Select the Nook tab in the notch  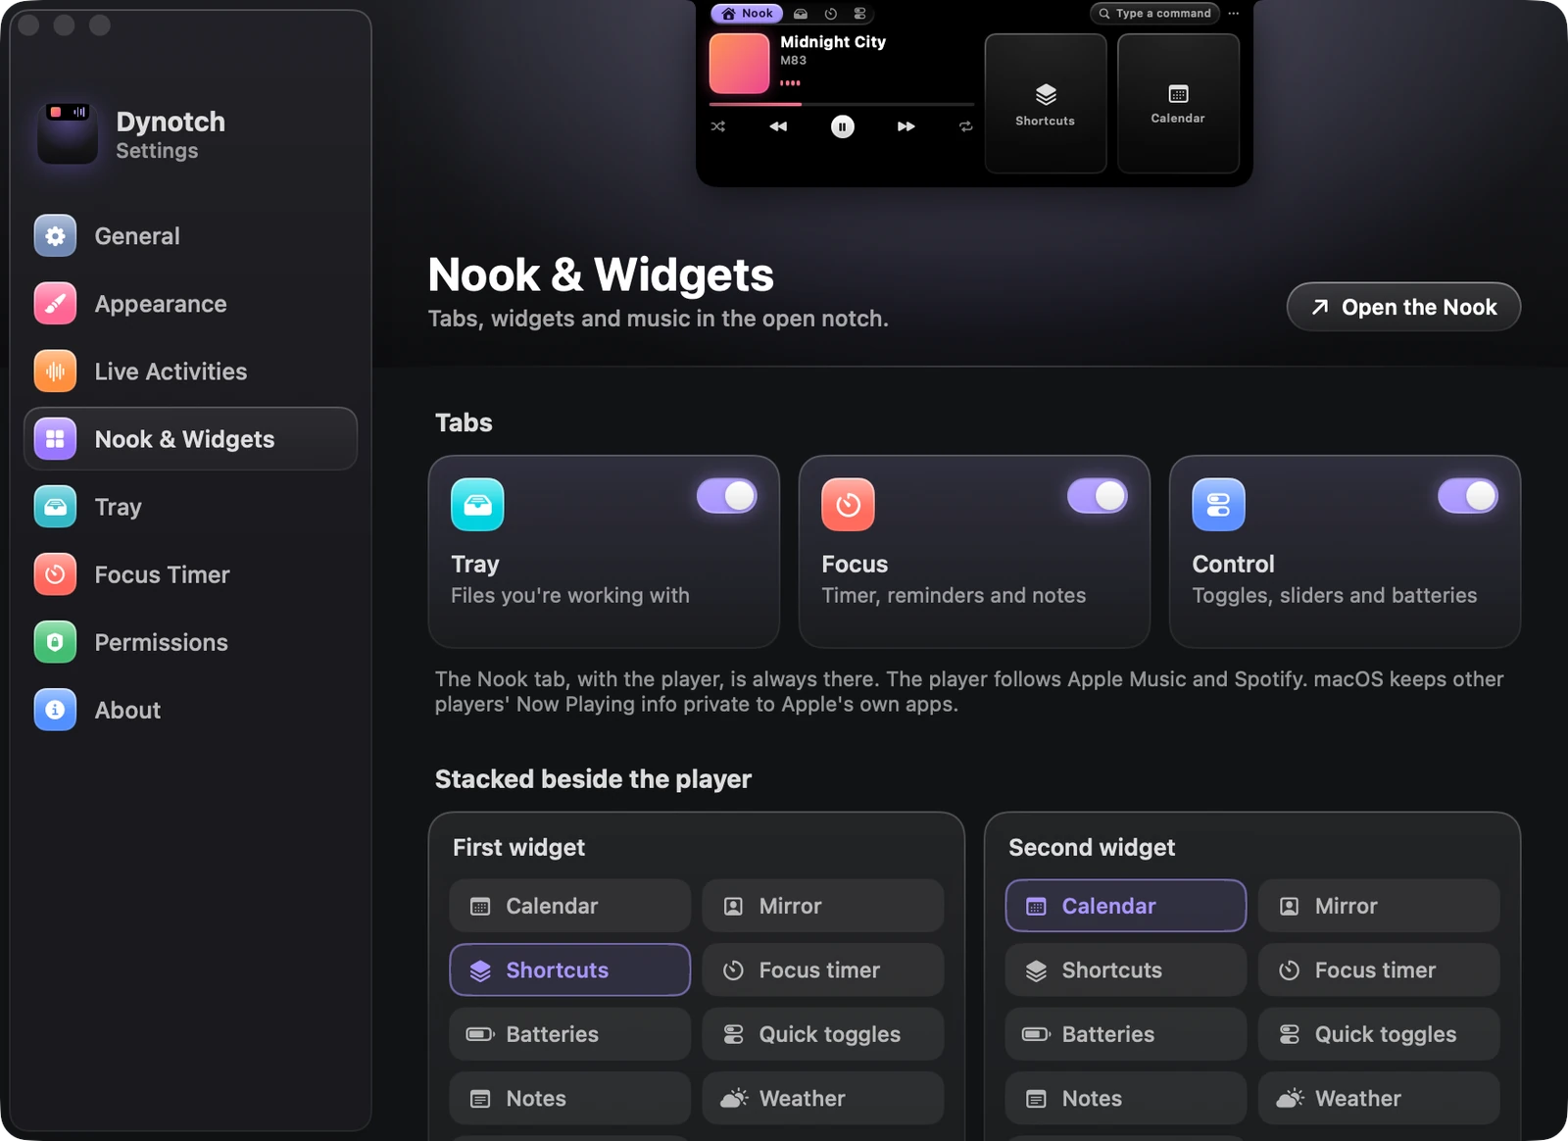coord(748,14)
